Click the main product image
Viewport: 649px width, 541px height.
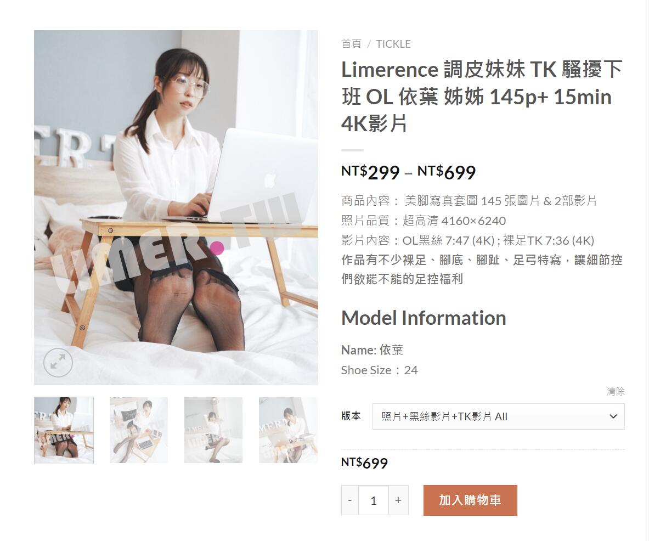[176, 207]
